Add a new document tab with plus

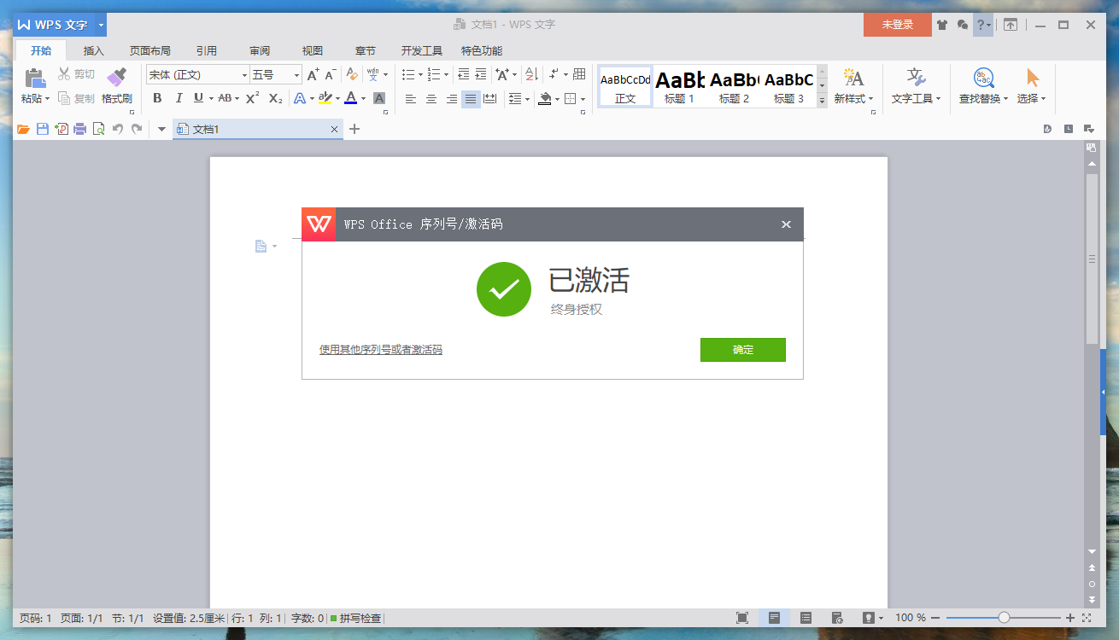pos(355,129)
